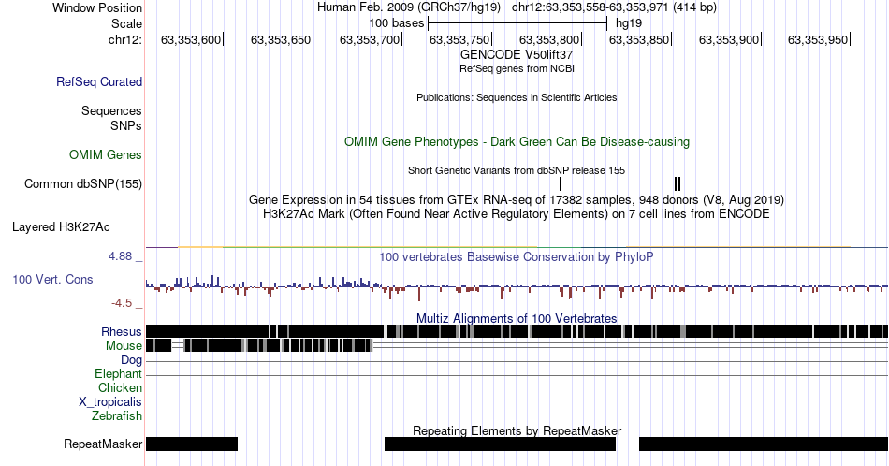Click the 4.88 conservation axis maximum
The image size is (889, 466).
coord(120,256)
